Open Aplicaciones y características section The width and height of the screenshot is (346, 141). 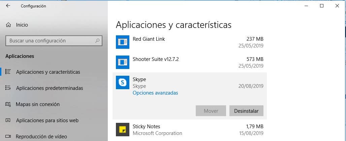(x=48, y=72)
